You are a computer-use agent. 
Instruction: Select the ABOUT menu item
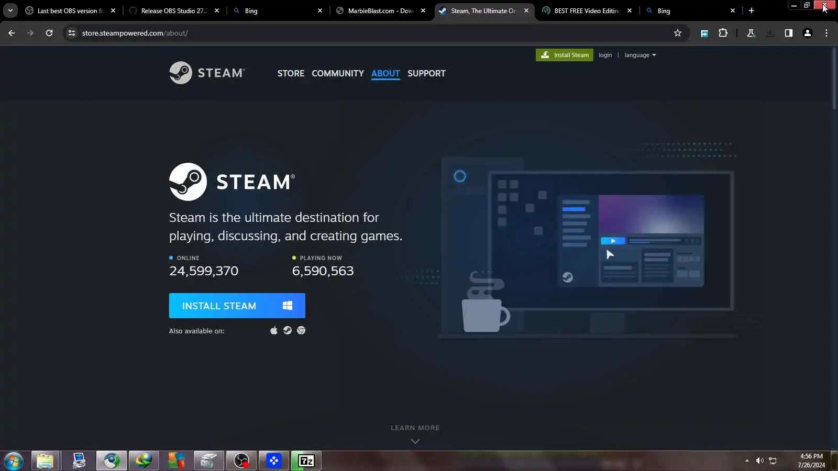[385, 73]
